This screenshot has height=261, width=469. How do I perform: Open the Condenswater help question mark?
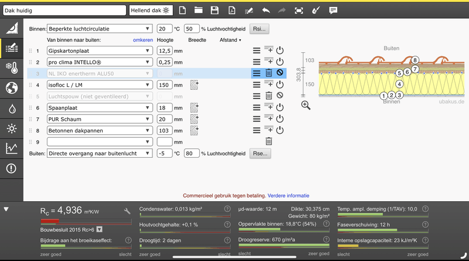point(227,209)
